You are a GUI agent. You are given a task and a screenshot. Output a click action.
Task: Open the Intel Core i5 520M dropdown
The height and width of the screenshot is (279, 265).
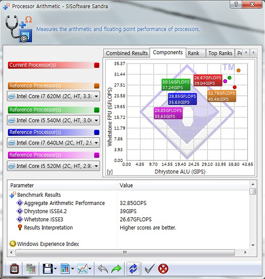(x=53, y=166)
